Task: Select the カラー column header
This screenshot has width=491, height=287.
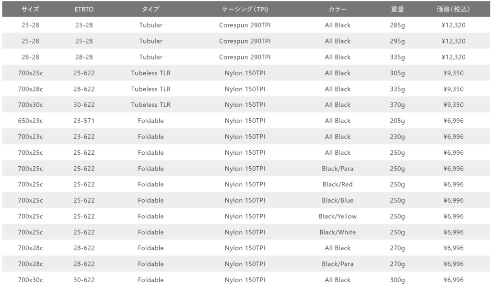Action: pos(338,9)
